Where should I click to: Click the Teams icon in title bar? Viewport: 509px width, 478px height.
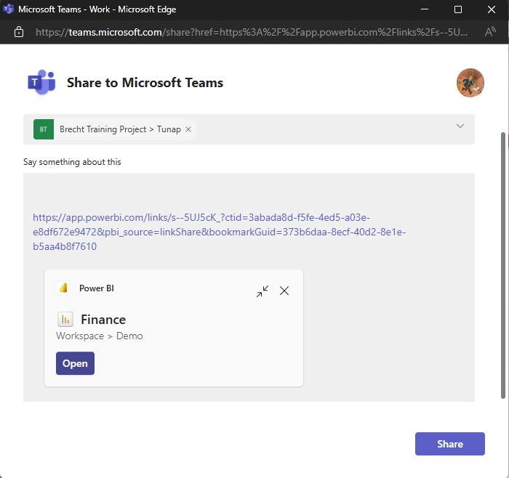point(9,9)
